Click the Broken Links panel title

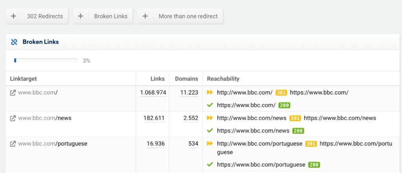pos(40,42)
